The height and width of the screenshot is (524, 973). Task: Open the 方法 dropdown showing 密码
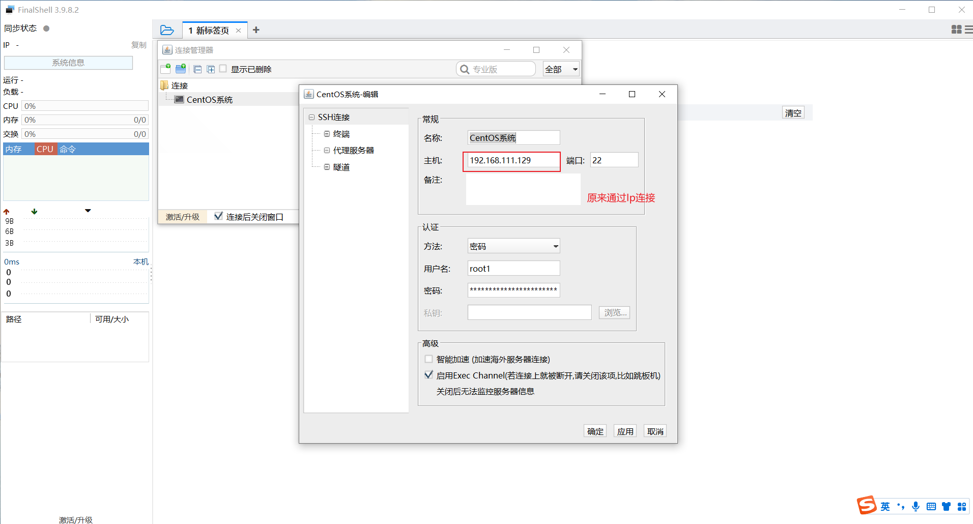click(513, 246)
